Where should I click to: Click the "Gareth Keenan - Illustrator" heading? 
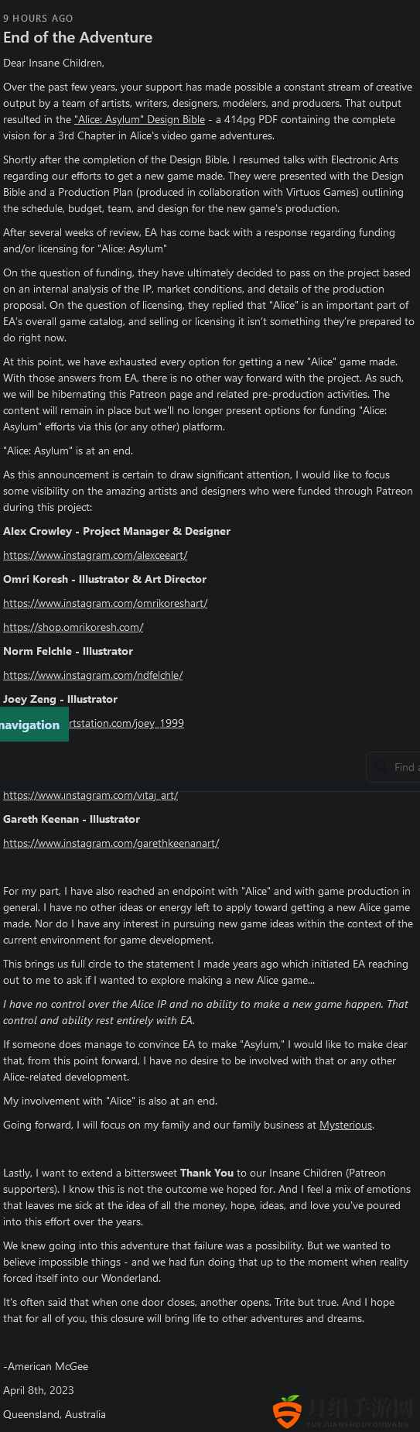[71, 819]
